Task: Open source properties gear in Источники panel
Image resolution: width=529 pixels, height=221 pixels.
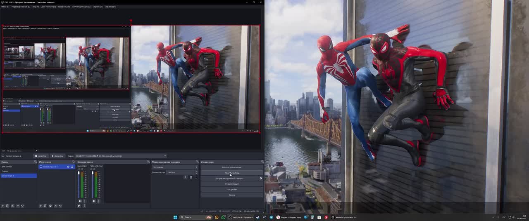Action: click(x=50, y=206)
